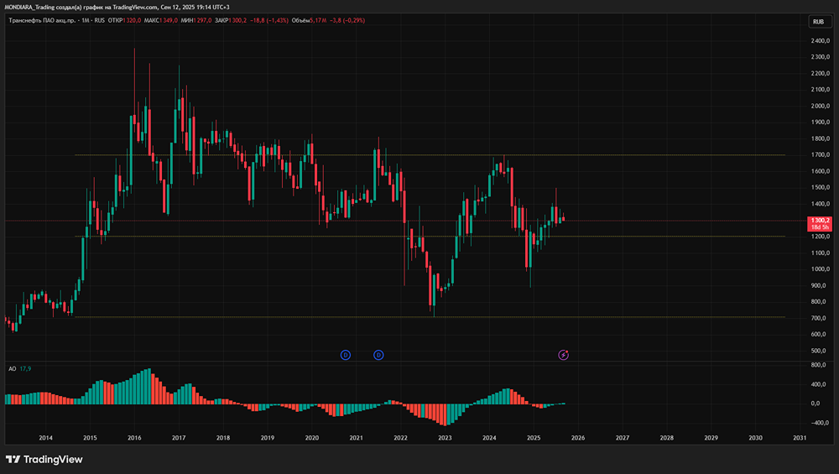Click the 2026 label on time axis
Viewport: 839px width, 474px height.
(578, 438)
